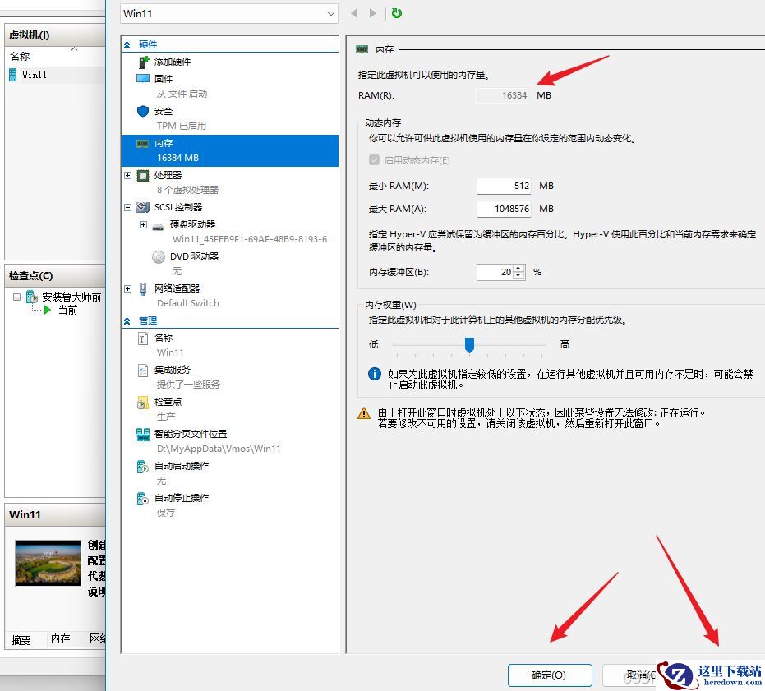The width and height of the screenshot is (765, 691).
Task: Open the Win11 virtual machine dropdown
Action: click(228, 14)
